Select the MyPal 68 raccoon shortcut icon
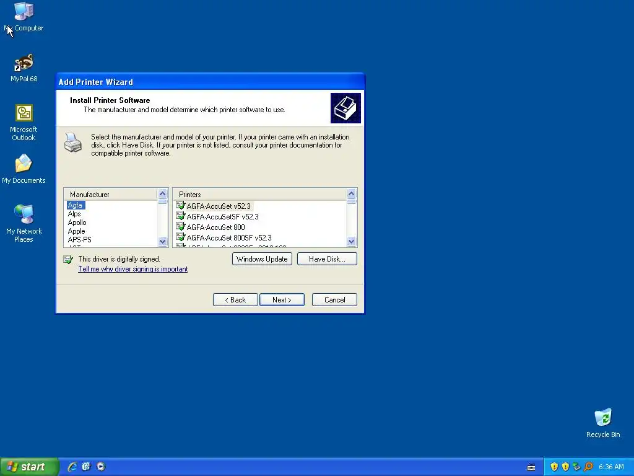The height and width of the screenshot is (476, 634). pyautogui.click(x=24, y=63)
